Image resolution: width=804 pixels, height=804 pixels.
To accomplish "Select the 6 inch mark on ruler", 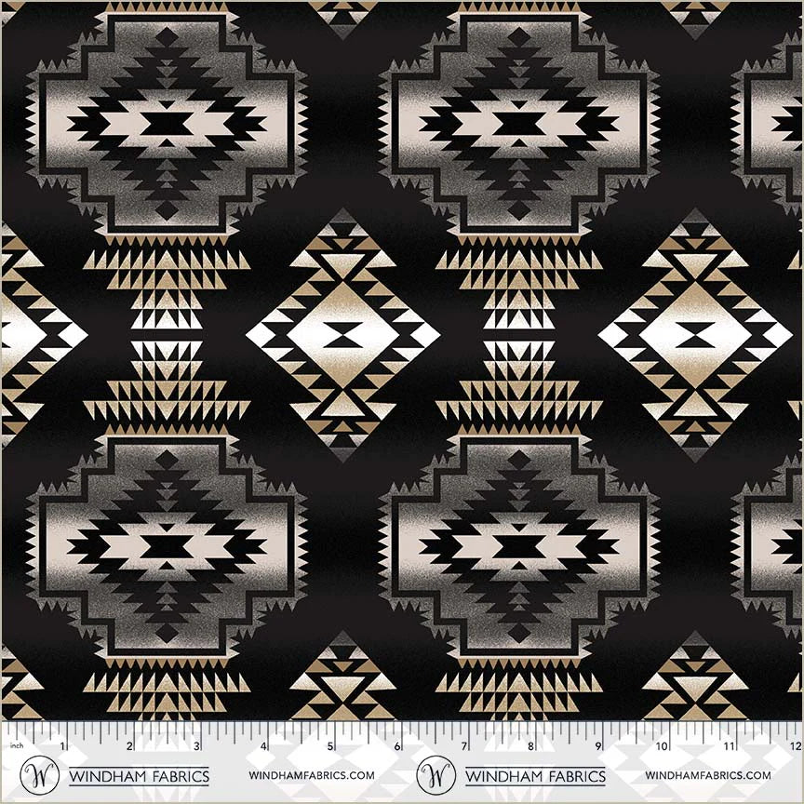I will tap(397, 745).
